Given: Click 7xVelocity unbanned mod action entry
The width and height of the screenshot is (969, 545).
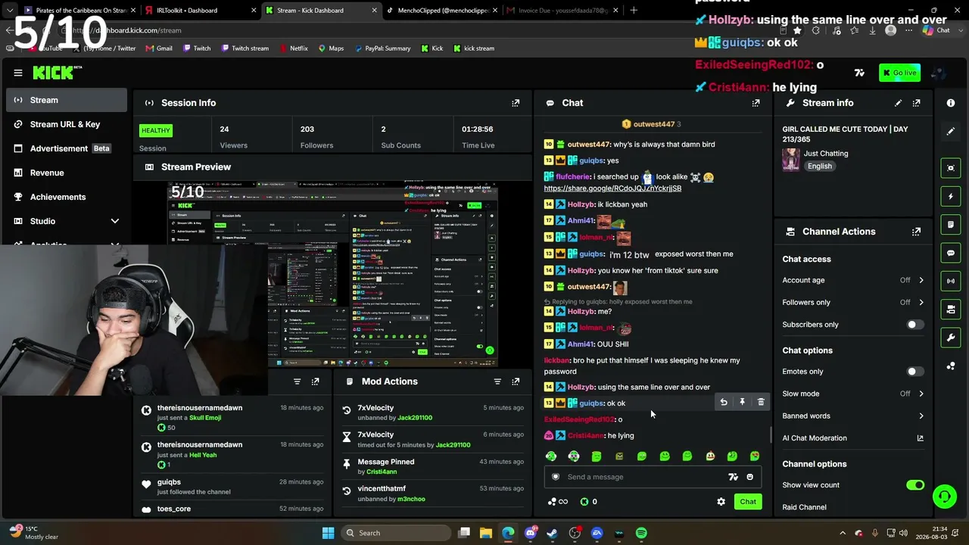Looking at the screenshot, I should (x=433, y=413).
